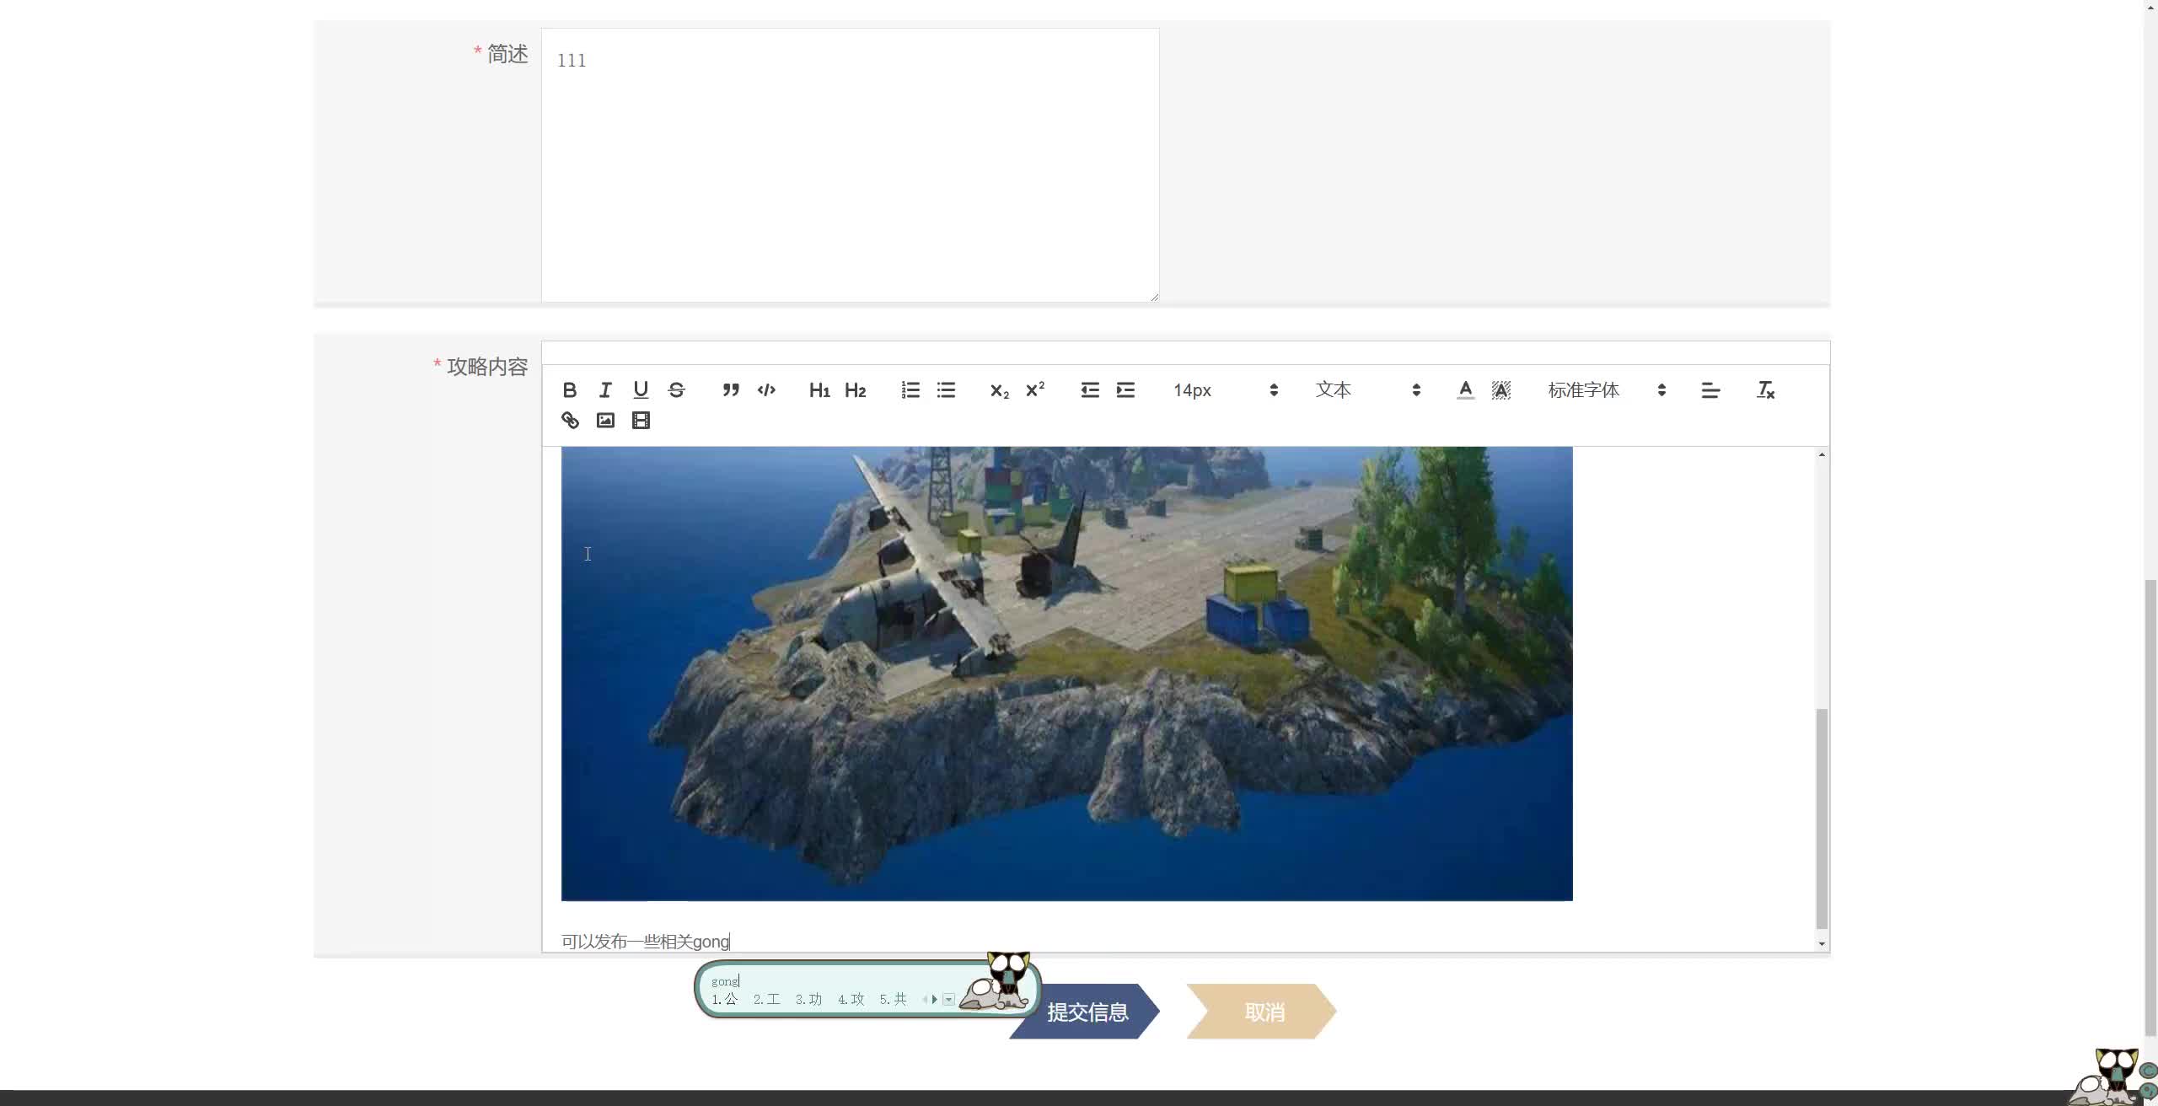2158x1106 pixels.
Task: Pick a text font color
Action: 1465,389
